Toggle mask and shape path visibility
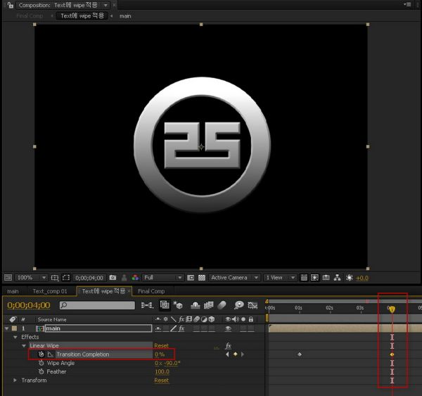 [x=66, y=278]
